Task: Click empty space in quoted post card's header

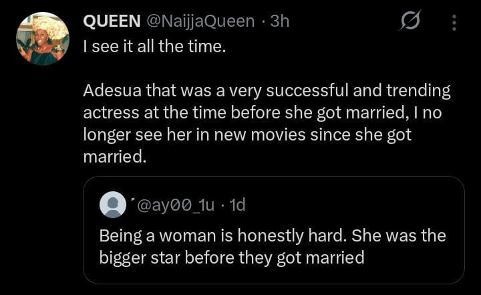Action: click(347, 205)
